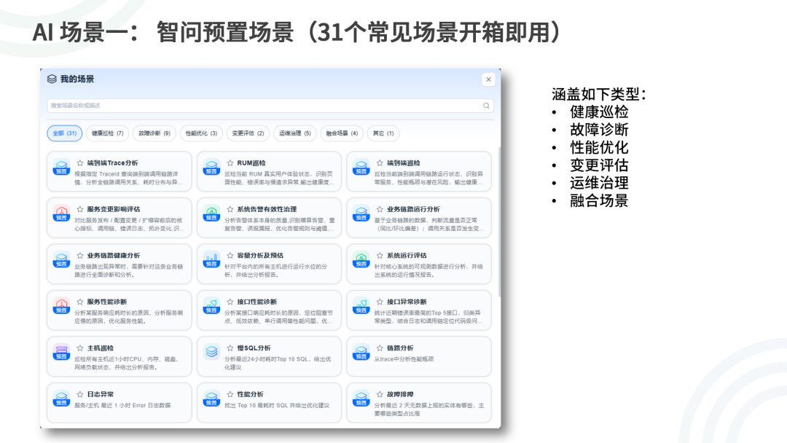Screen dimensions: 787x443
Task: Star the 日志异常 scene
Action: (80, 394)
